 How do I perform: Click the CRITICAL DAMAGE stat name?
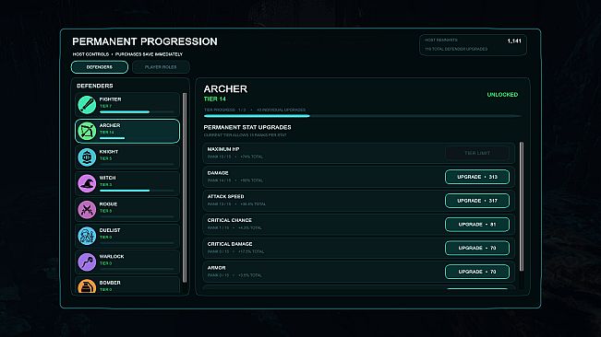click(x=230, y=244)
